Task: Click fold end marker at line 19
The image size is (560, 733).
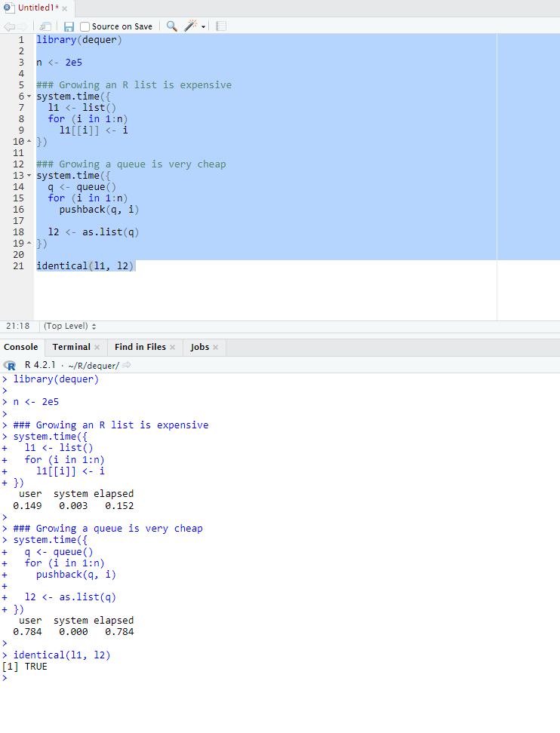Action: [x=29, y=243]
